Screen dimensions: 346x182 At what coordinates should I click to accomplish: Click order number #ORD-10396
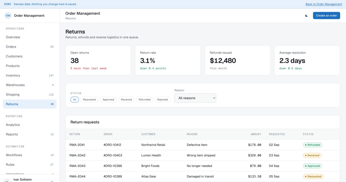113,166
